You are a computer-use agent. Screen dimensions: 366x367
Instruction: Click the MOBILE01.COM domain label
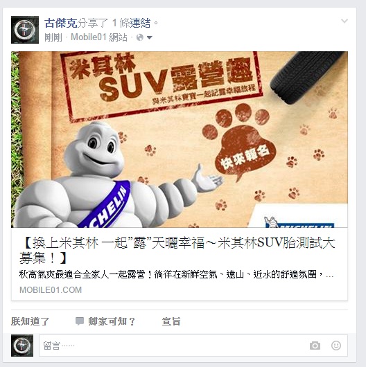[51, 290]
